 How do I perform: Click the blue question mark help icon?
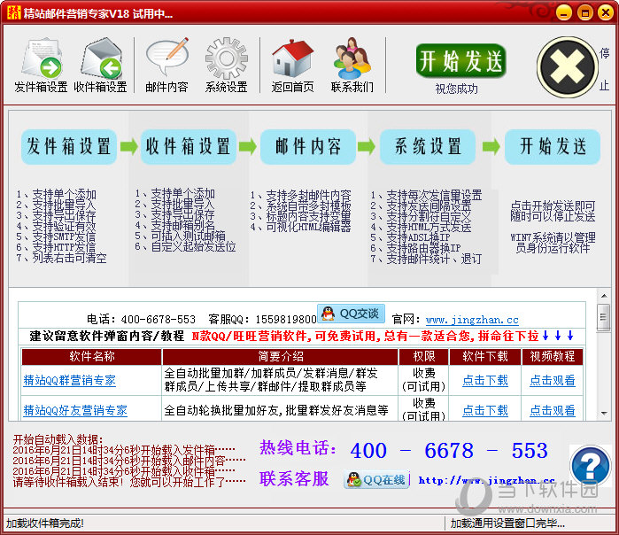point(590,466)
